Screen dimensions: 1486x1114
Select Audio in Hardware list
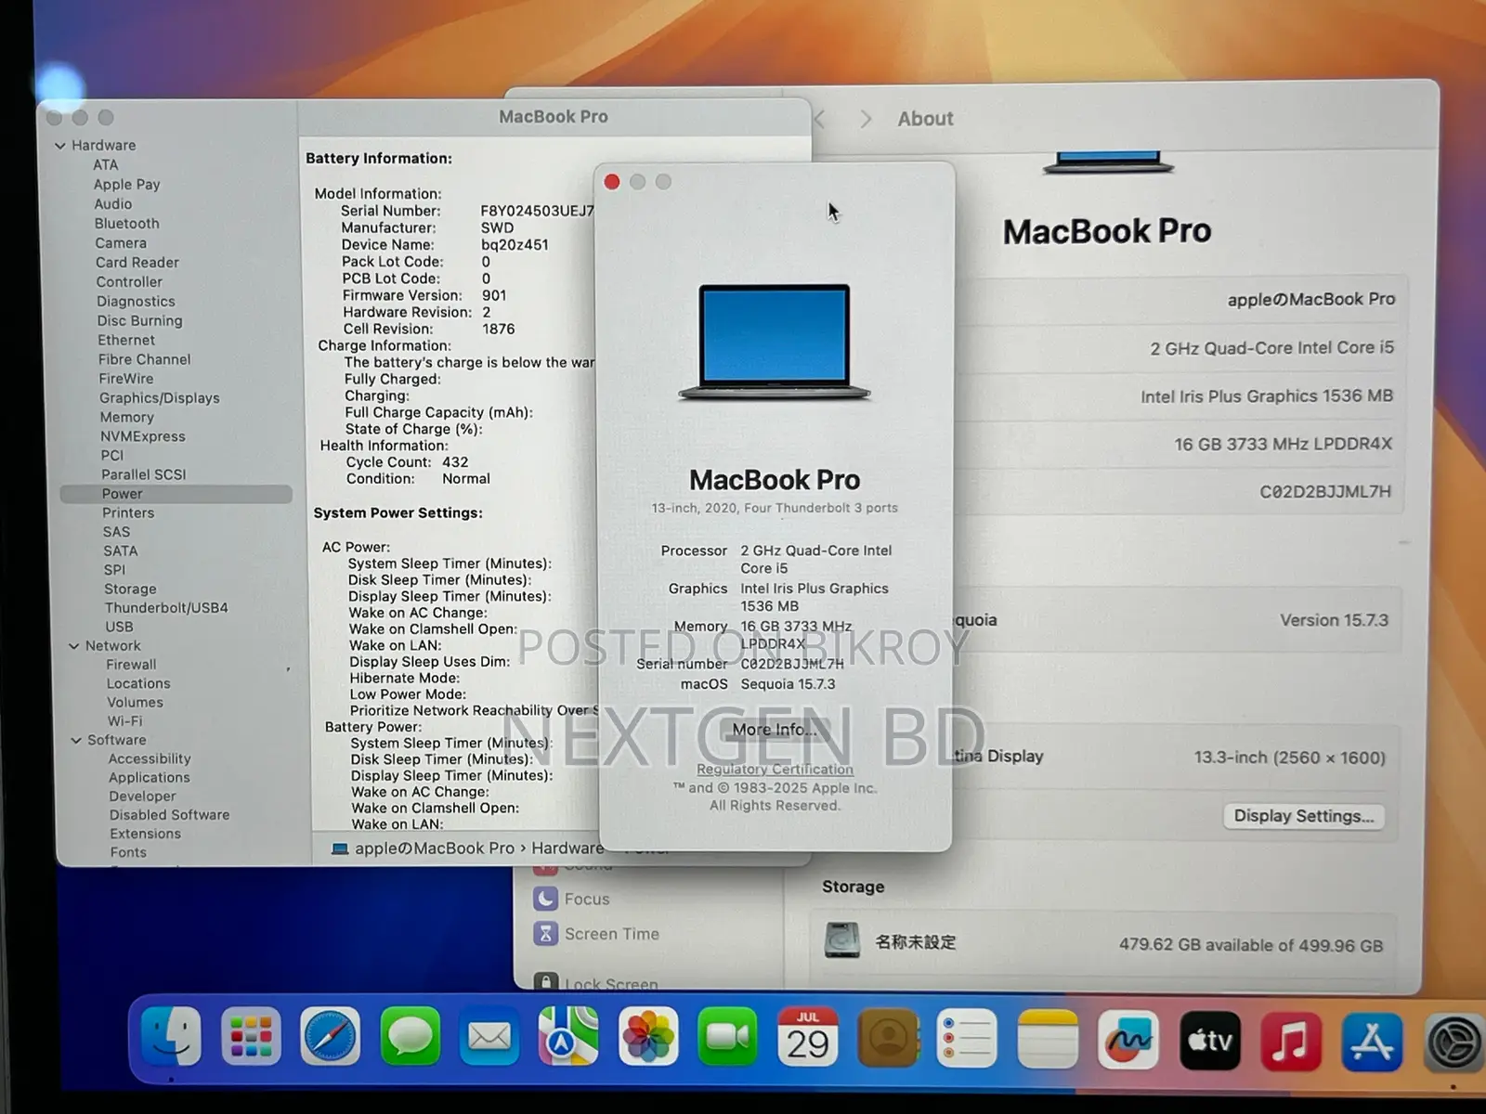pos(112,204)
